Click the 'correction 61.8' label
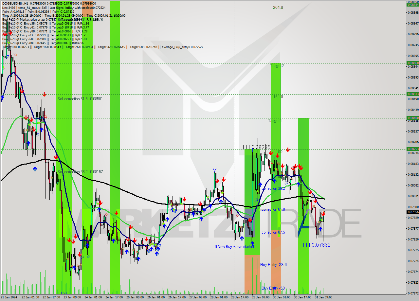 [273, 209]
